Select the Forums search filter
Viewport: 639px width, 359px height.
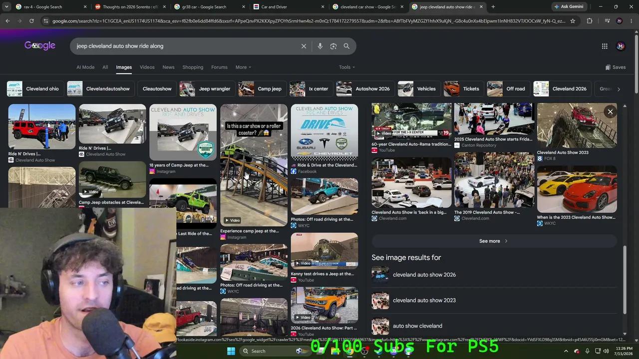pos(219,67)
